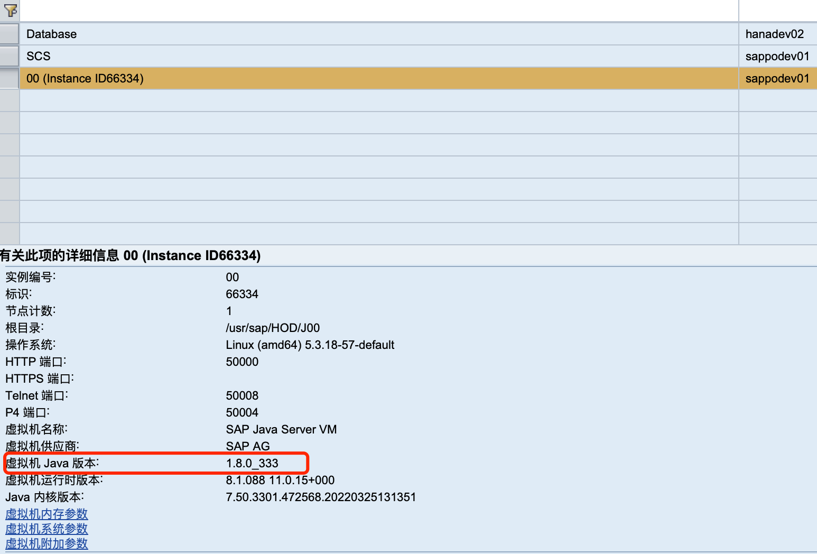Click the Database table cell
The width and height of the screenshot is (817, 554).
click(x=379, y=34)
